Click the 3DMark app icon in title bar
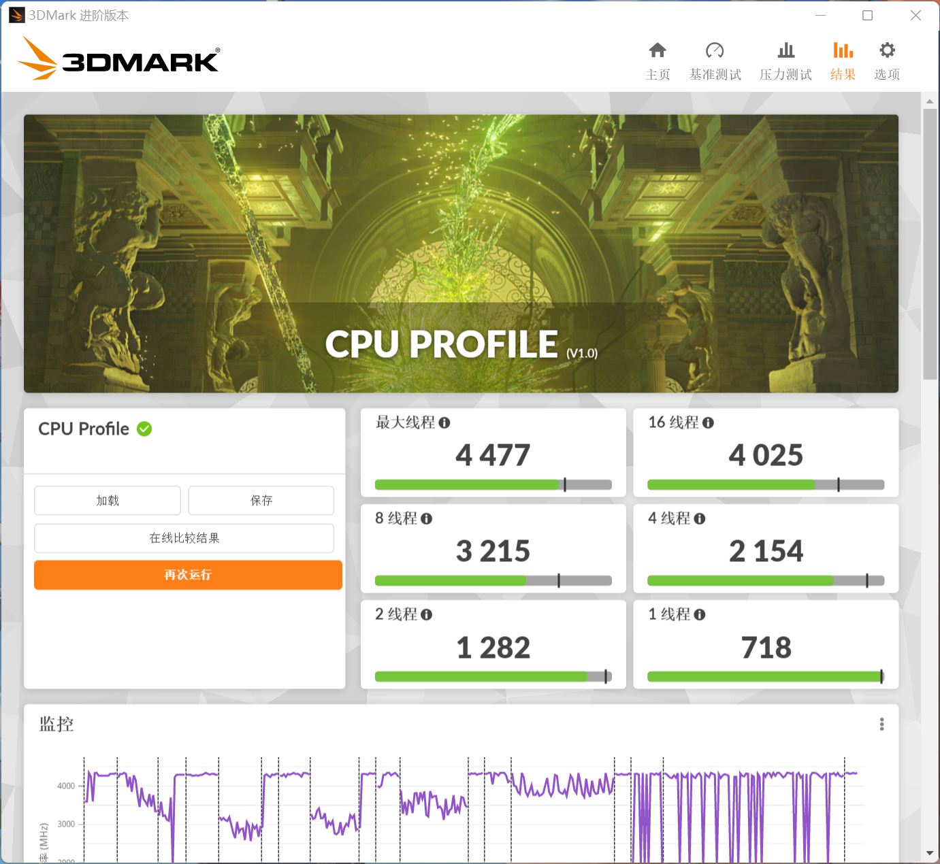Image resolution: width=940 pixels, height=864 pixels. click(x=17, y=15)
